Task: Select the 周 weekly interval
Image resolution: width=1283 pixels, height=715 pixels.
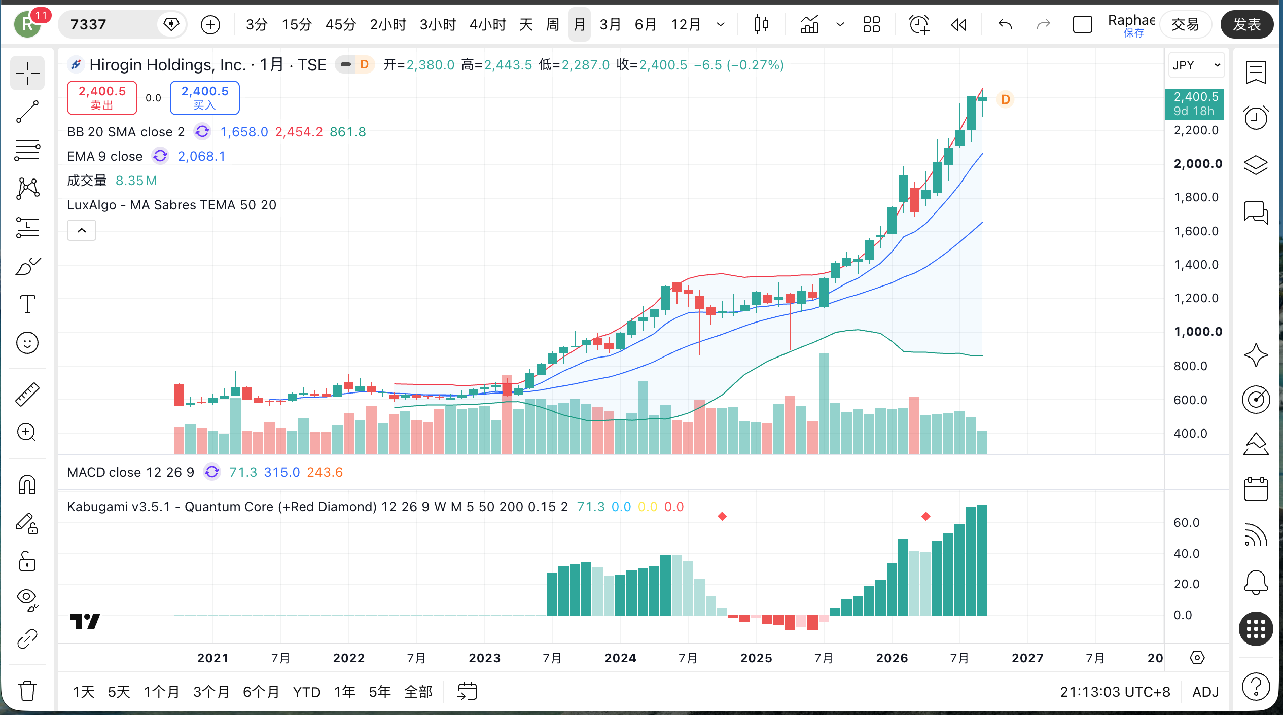Action: 552,24
